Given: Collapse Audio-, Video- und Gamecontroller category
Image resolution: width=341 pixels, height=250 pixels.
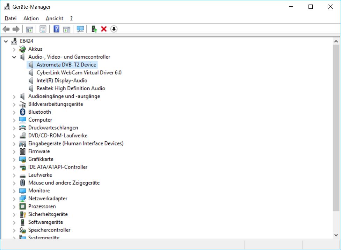Looking at the screenshot, I should click(14, 57).
